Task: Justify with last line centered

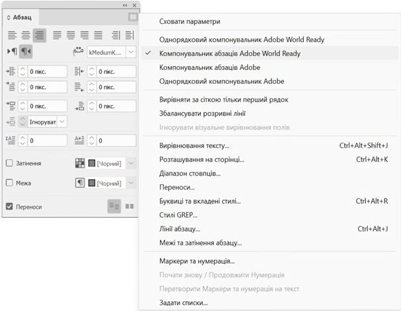Action: click(71, 35)
